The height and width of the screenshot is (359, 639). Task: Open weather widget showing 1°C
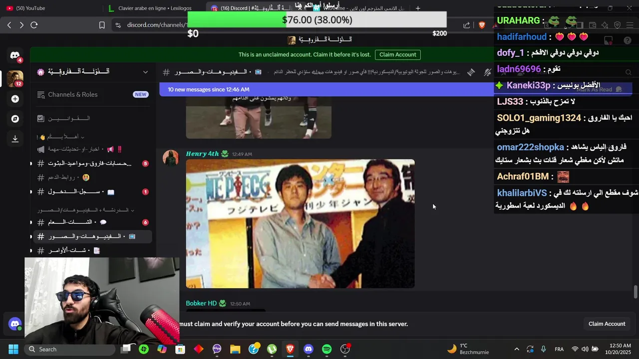[x=468, y=349]
